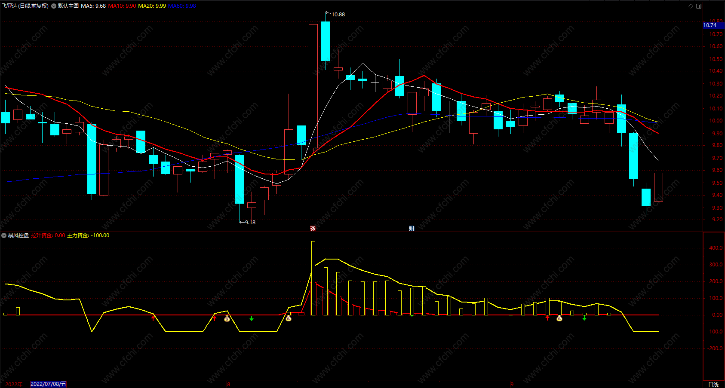Click the last green down-arrow signal
Screen dimensions: 725x388
[x=584, y=318]
